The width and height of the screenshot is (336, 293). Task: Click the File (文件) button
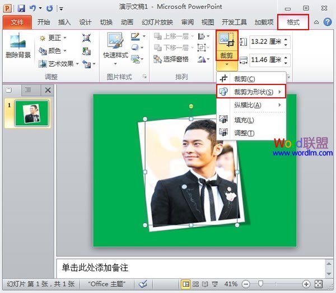[x=17, y=22]
